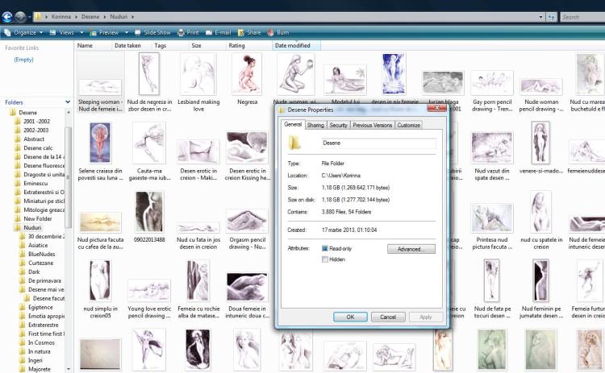
Task: Close the Desene Properties dialog
Action: point(436,108)
